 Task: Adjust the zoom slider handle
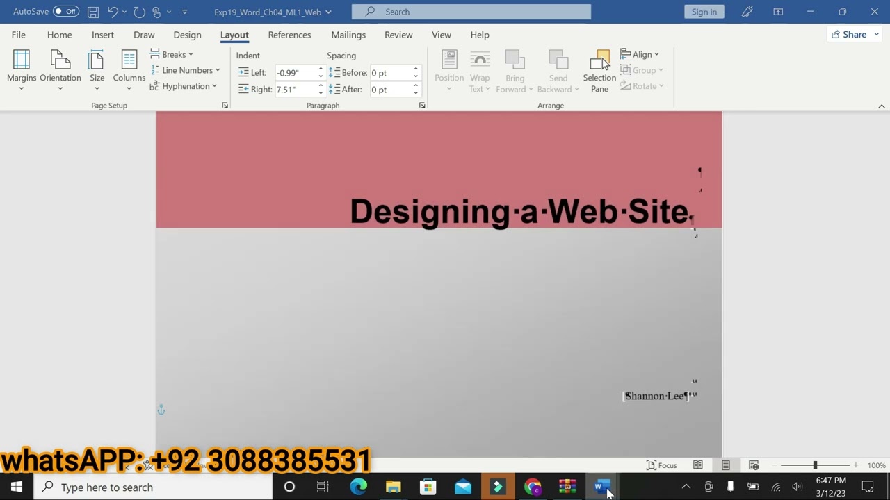[x=815, y=465]
